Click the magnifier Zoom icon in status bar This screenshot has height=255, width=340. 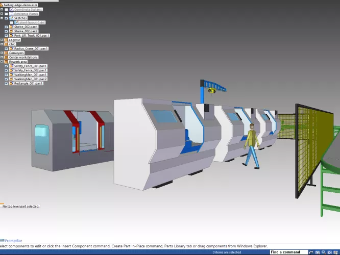(x=324, y=252)
